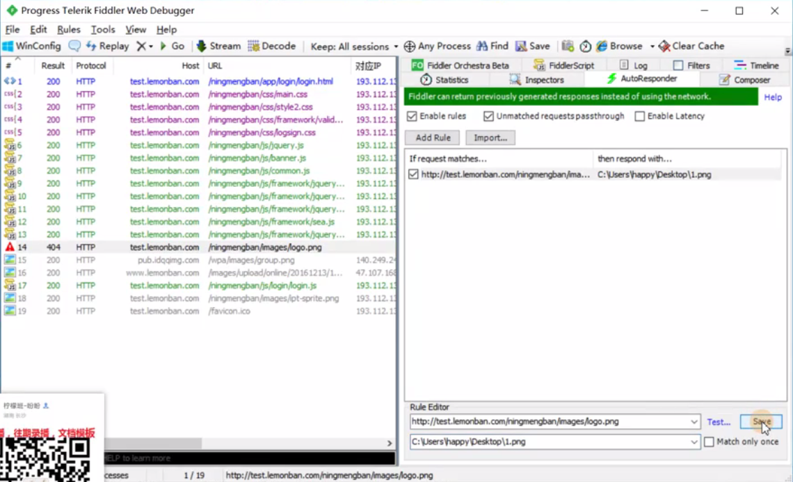
Task: Click the image icon of session 19 favicon.ico
Action: pyautogui.click(x=10, y=311)
